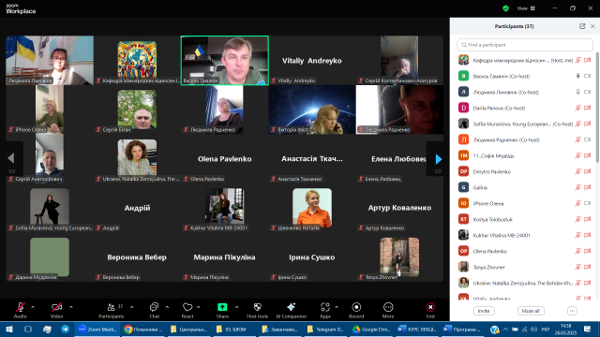Turn on camera with Video button
Screen dimensions: 600x337
56,307
